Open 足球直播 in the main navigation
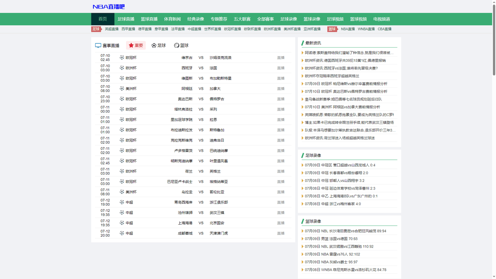 click(x=126, y=19)
